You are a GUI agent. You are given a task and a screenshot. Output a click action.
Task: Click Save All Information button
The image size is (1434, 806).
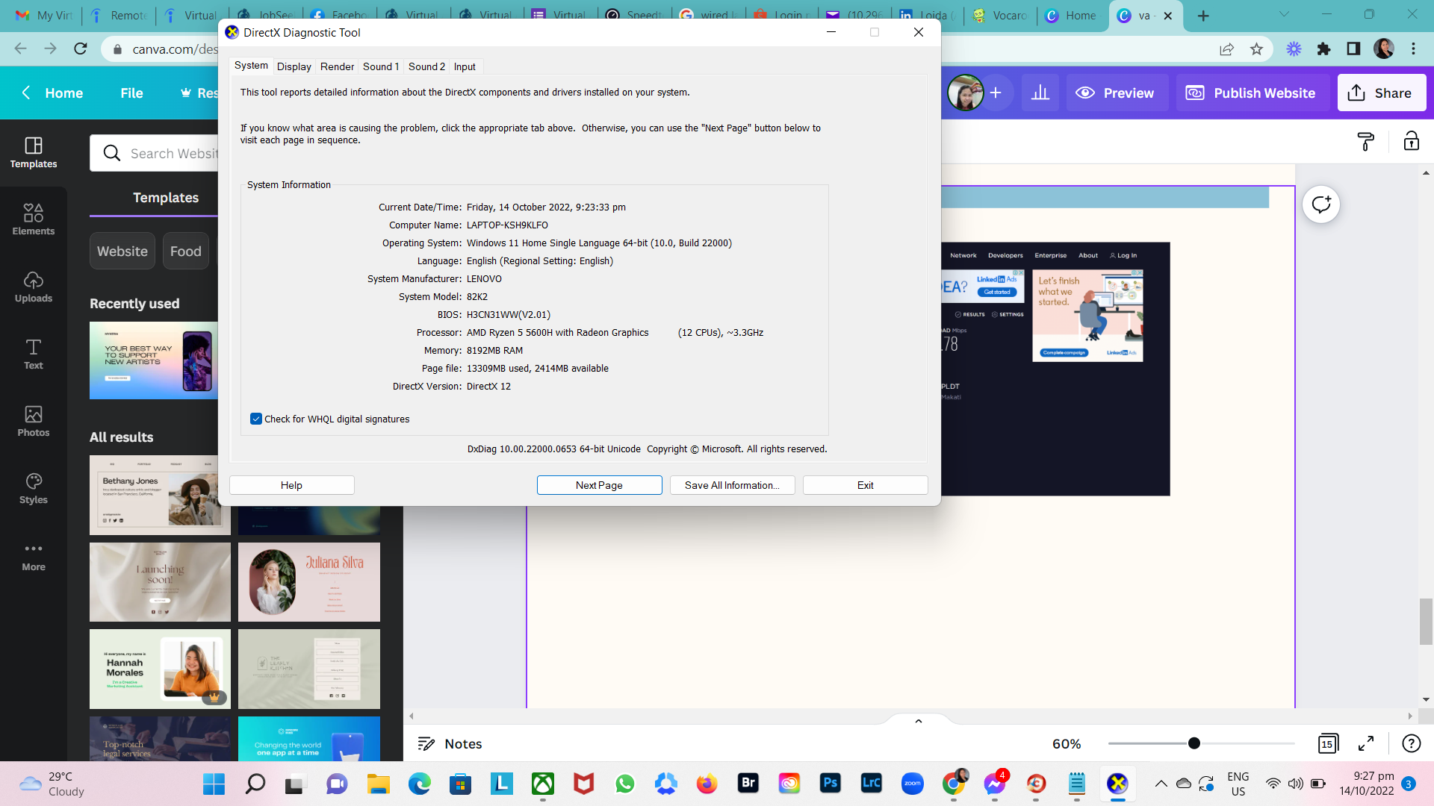tap(732, 485)
